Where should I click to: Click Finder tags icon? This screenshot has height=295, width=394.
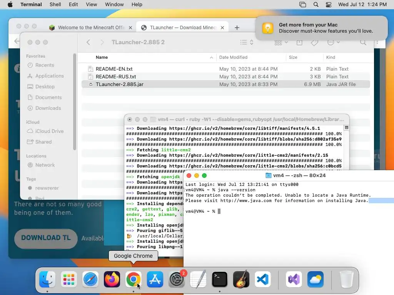pos(314,43)
